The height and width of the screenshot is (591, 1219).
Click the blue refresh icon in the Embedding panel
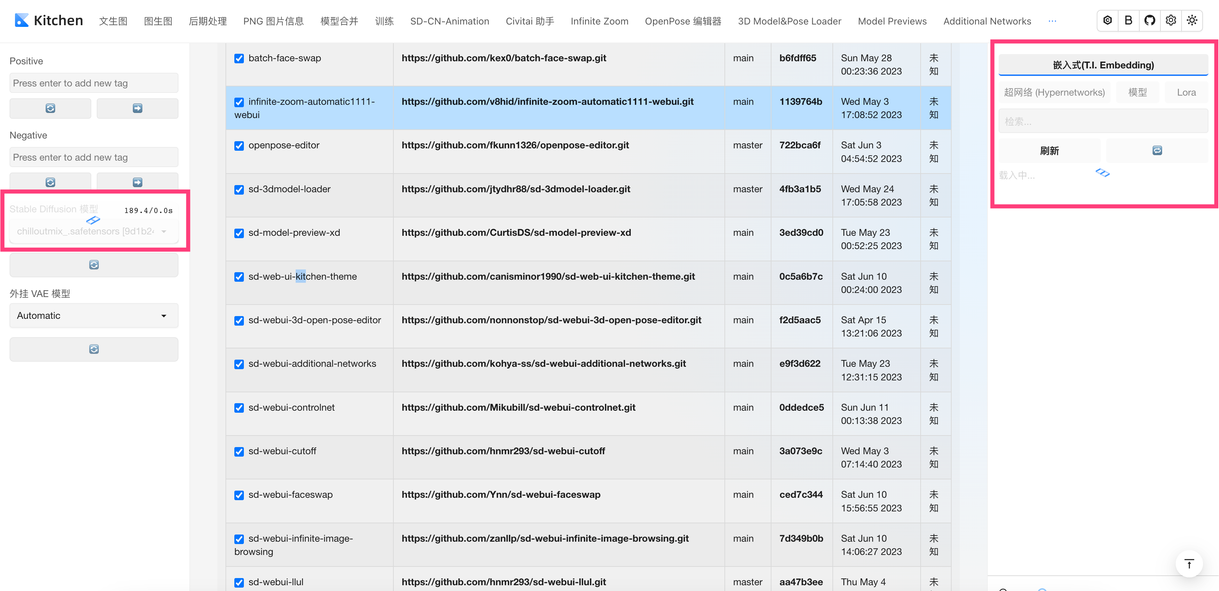(x=1157, y=150)
